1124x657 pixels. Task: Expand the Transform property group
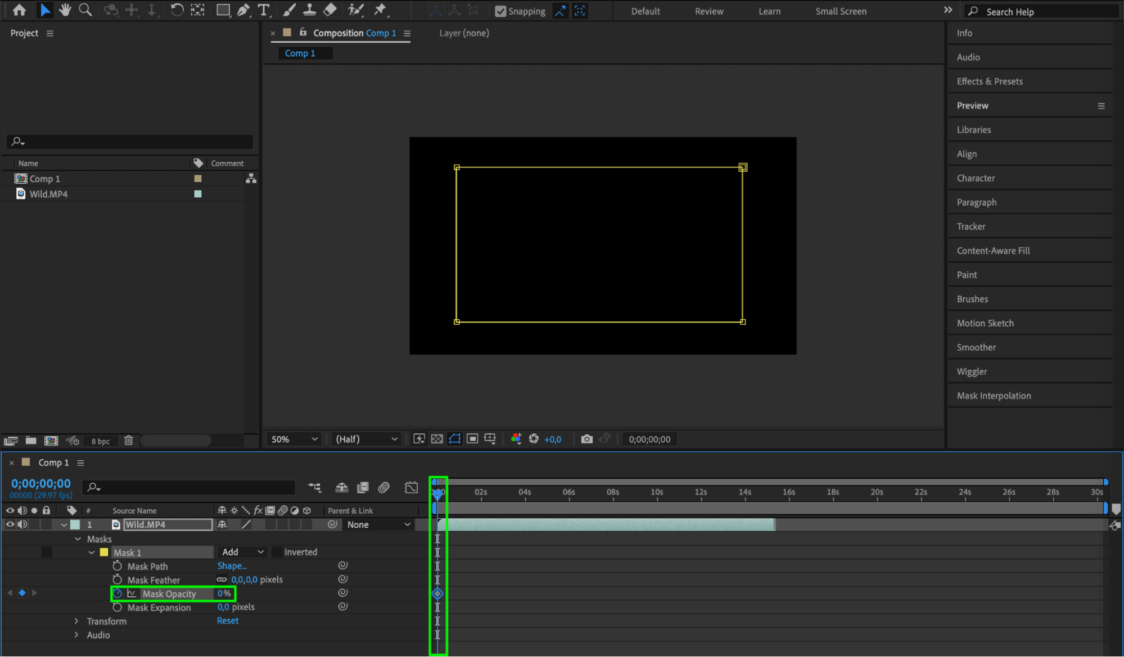[x=76, y=621]
